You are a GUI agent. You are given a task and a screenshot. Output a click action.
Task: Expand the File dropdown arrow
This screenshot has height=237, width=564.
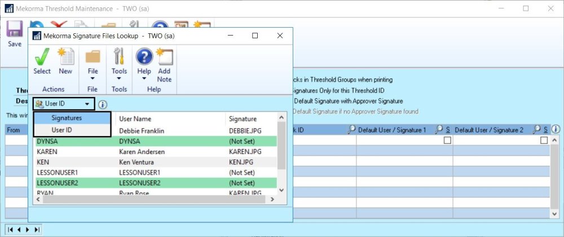tap(93, 78)
